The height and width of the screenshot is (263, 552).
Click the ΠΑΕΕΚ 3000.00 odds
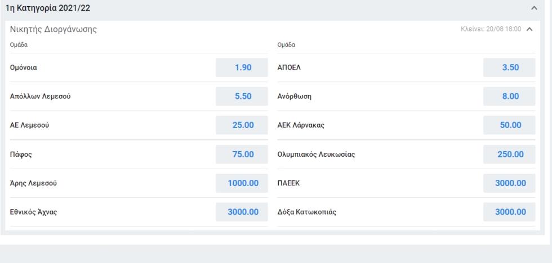pos(509,183)
